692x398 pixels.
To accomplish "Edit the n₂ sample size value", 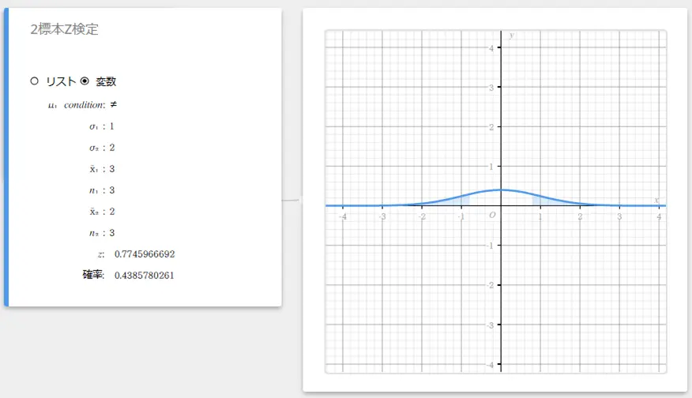I will [x=111, y=233].
